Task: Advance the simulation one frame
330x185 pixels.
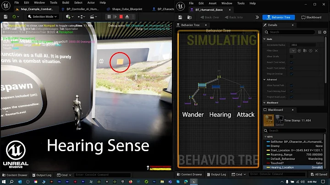Action: [115, 16]
